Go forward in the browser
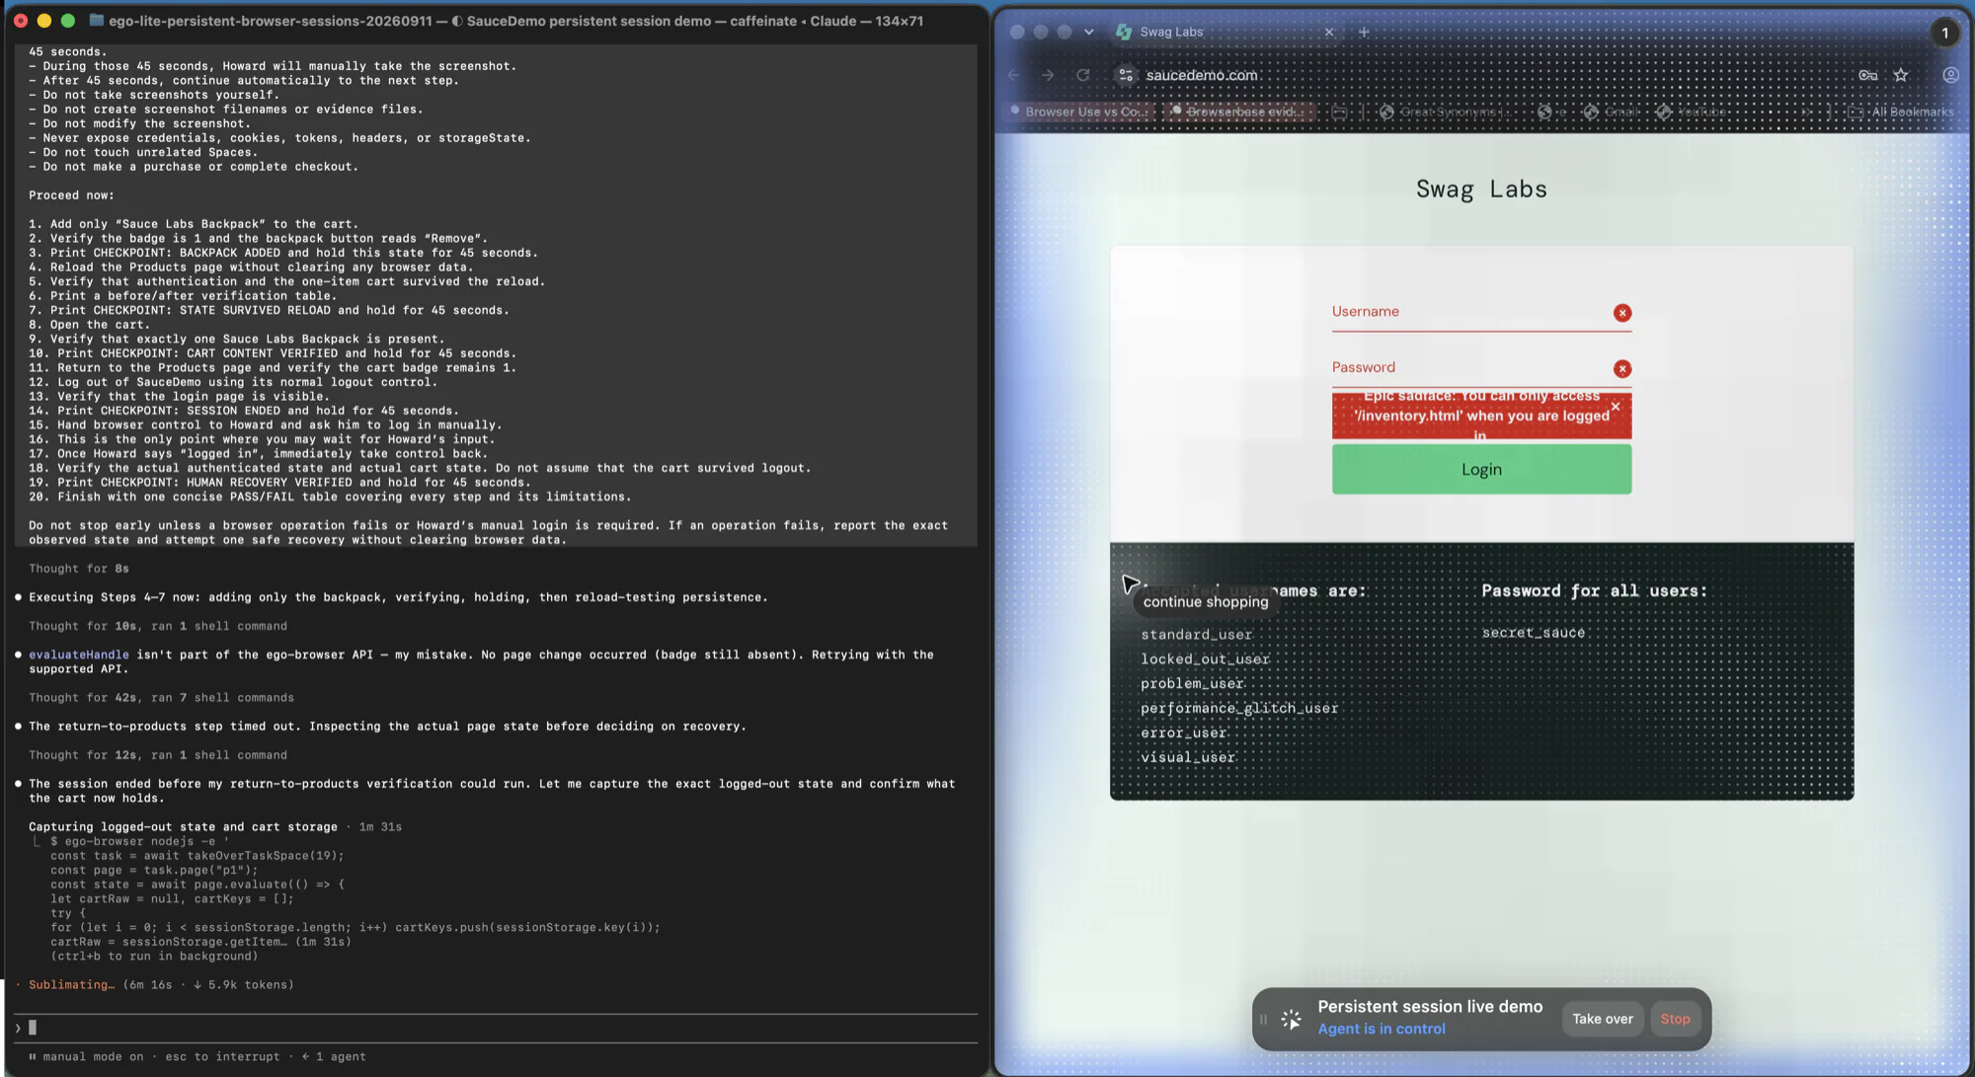Screen dimensions: 1975x1077 [1048, 75]
